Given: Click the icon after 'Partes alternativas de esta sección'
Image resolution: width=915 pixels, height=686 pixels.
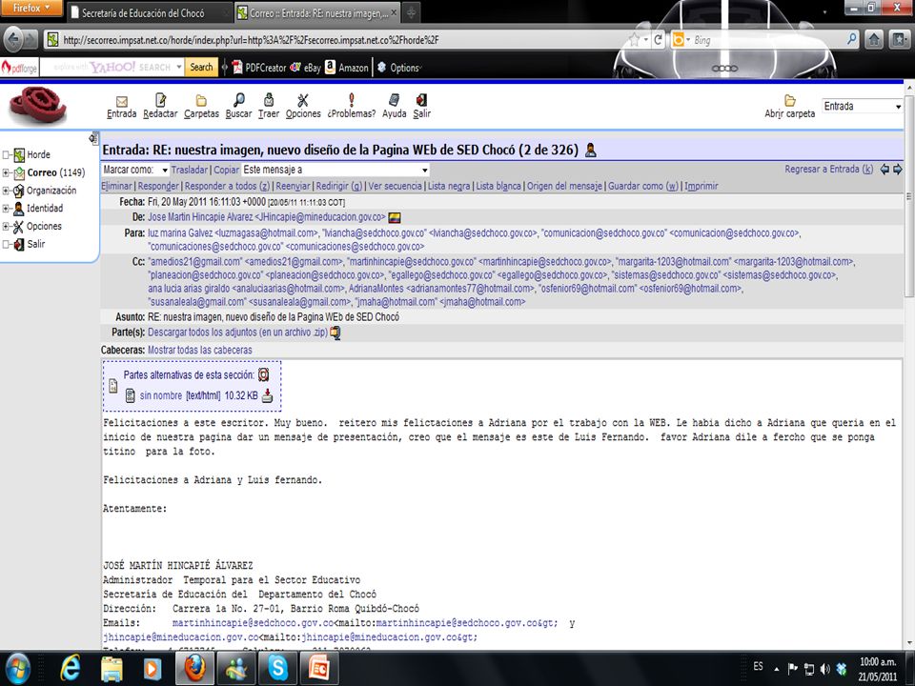Looking at the screenshot, I should click(264, 375).
